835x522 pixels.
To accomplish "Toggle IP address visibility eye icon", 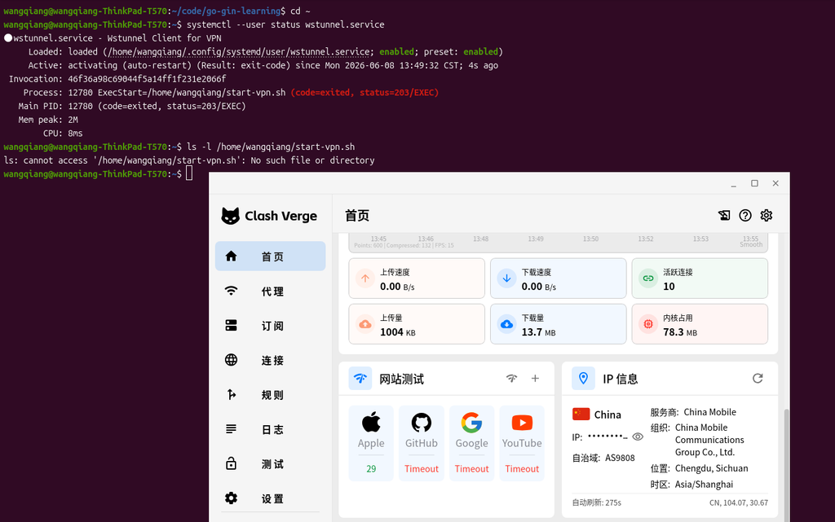I will [x=638, y=437].
